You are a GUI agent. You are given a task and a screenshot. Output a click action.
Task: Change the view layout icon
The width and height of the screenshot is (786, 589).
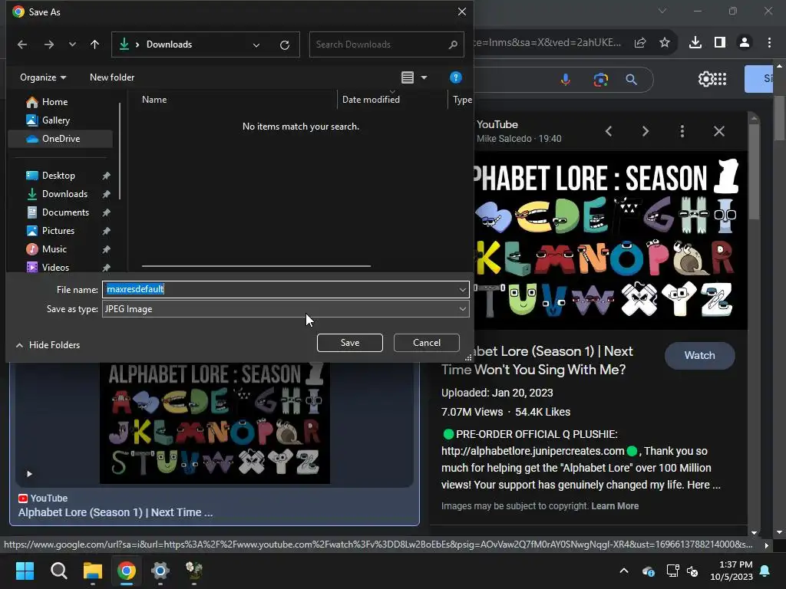click(x=408, y=77)
